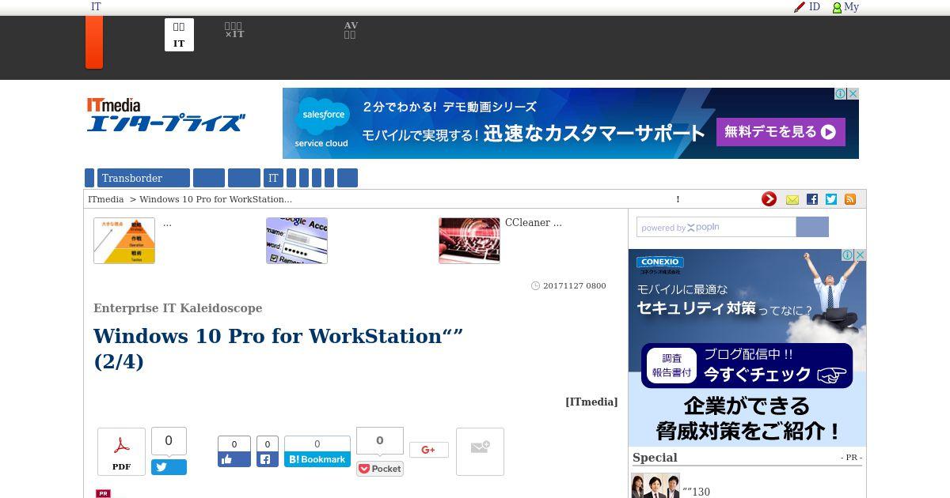950x498 pixels.
Task: Open the Twitter icon in breadcrumb bar
Action: 830,199
